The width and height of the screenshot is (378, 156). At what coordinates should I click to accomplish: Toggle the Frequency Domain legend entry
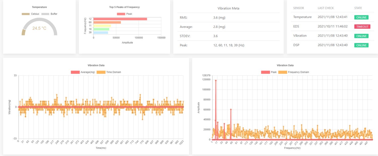point(294,72)
